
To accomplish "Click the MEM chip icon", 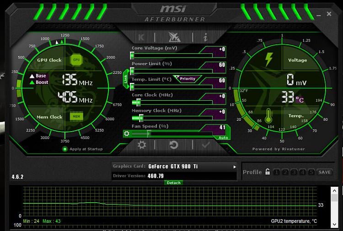I will 76,116.
